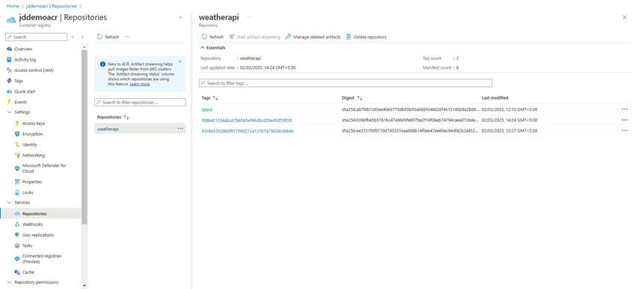
Task: Open options for the 63c6e53528 tag row
Action: (x=624, y=130)
